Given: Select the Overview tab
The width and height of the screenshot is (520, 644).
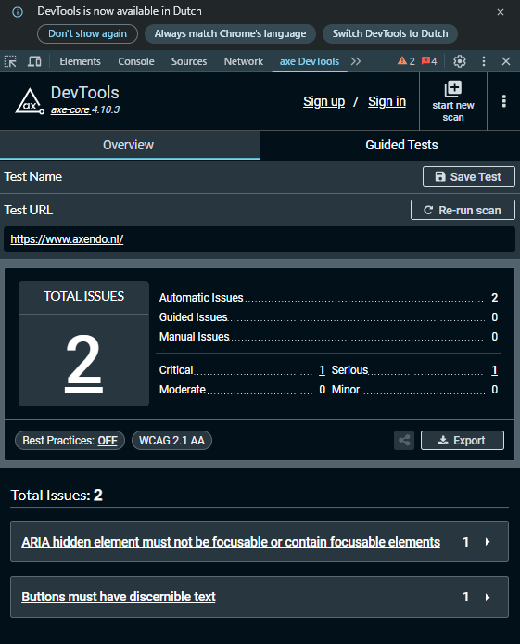Looking at the screenshot, I should coord(130,145).
